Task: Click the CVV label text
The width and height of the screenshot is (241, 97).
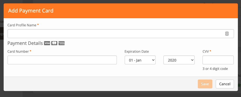Action: coord(206,51)
